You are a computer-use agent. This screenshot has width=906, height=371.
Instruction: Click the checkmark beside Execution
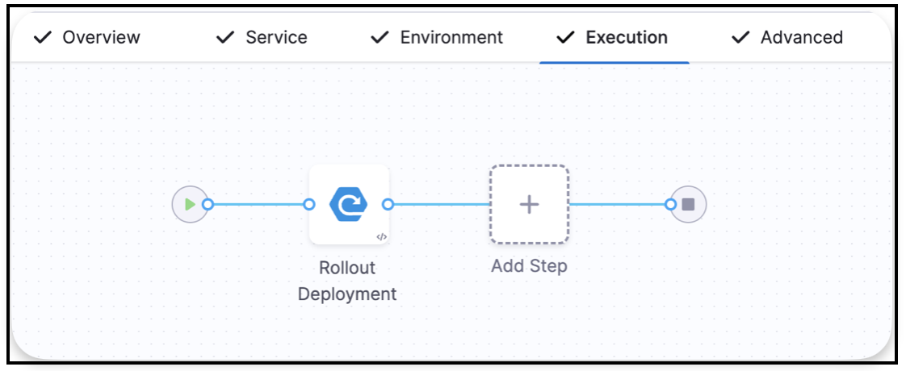pos(565,38)
